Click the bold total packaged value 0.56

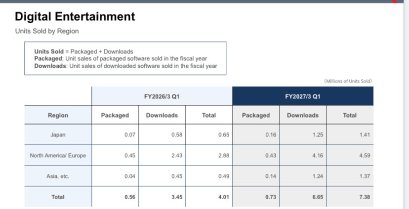130,197
